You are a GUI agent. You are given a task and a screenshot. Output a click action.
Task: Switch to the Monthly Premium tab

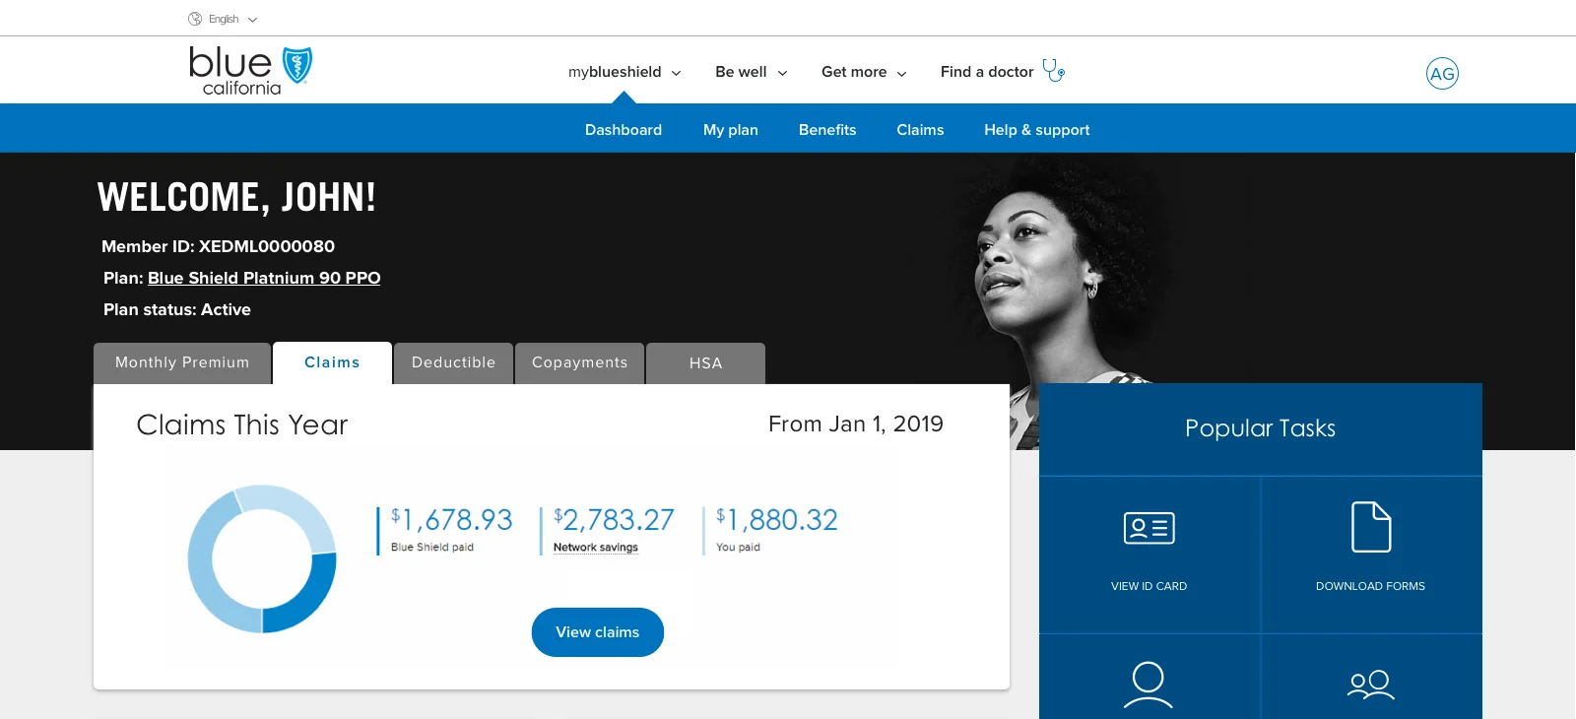[x=182, y=363]
